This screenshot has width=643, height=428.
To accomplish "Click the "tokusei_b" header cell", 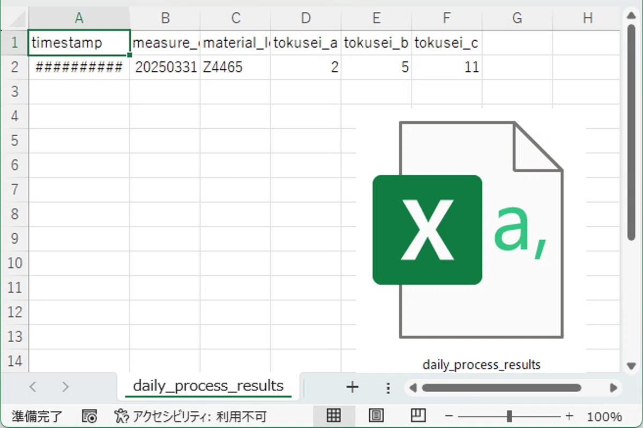I will [377, 42].
